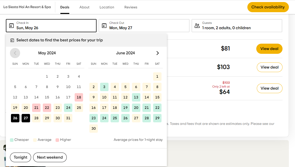Pick May 24 cheaper date
The image size is (295, 167).
click(x=68, y=108)
